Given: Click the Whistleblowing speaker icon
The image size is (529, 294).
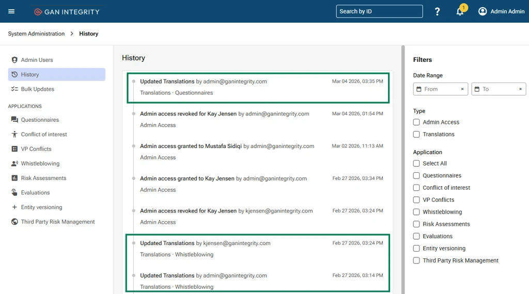Looking at the screenshot, I should 14,164.
